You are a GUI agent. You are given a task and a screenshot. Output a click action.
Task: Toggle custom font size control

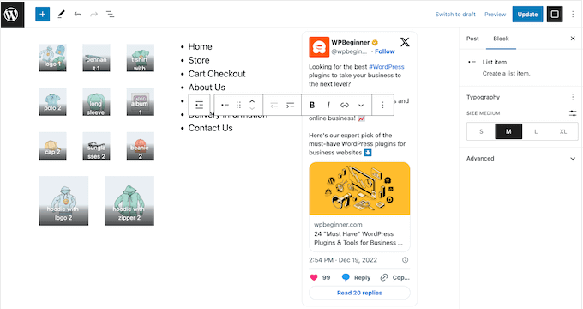pos(573,113)
